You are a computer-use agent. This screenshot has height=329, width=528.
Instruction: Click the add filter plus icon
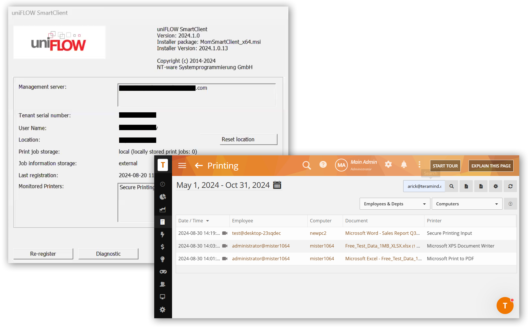(x=510, y=204)
